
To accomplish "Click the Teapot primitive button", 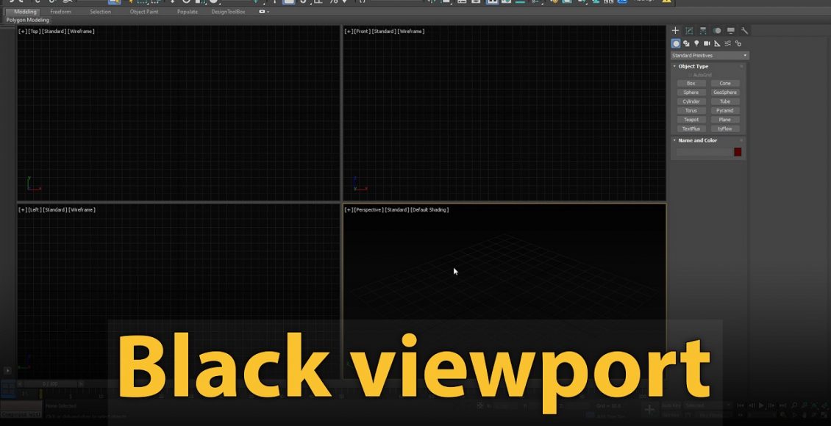I will [x=691, y=120].
